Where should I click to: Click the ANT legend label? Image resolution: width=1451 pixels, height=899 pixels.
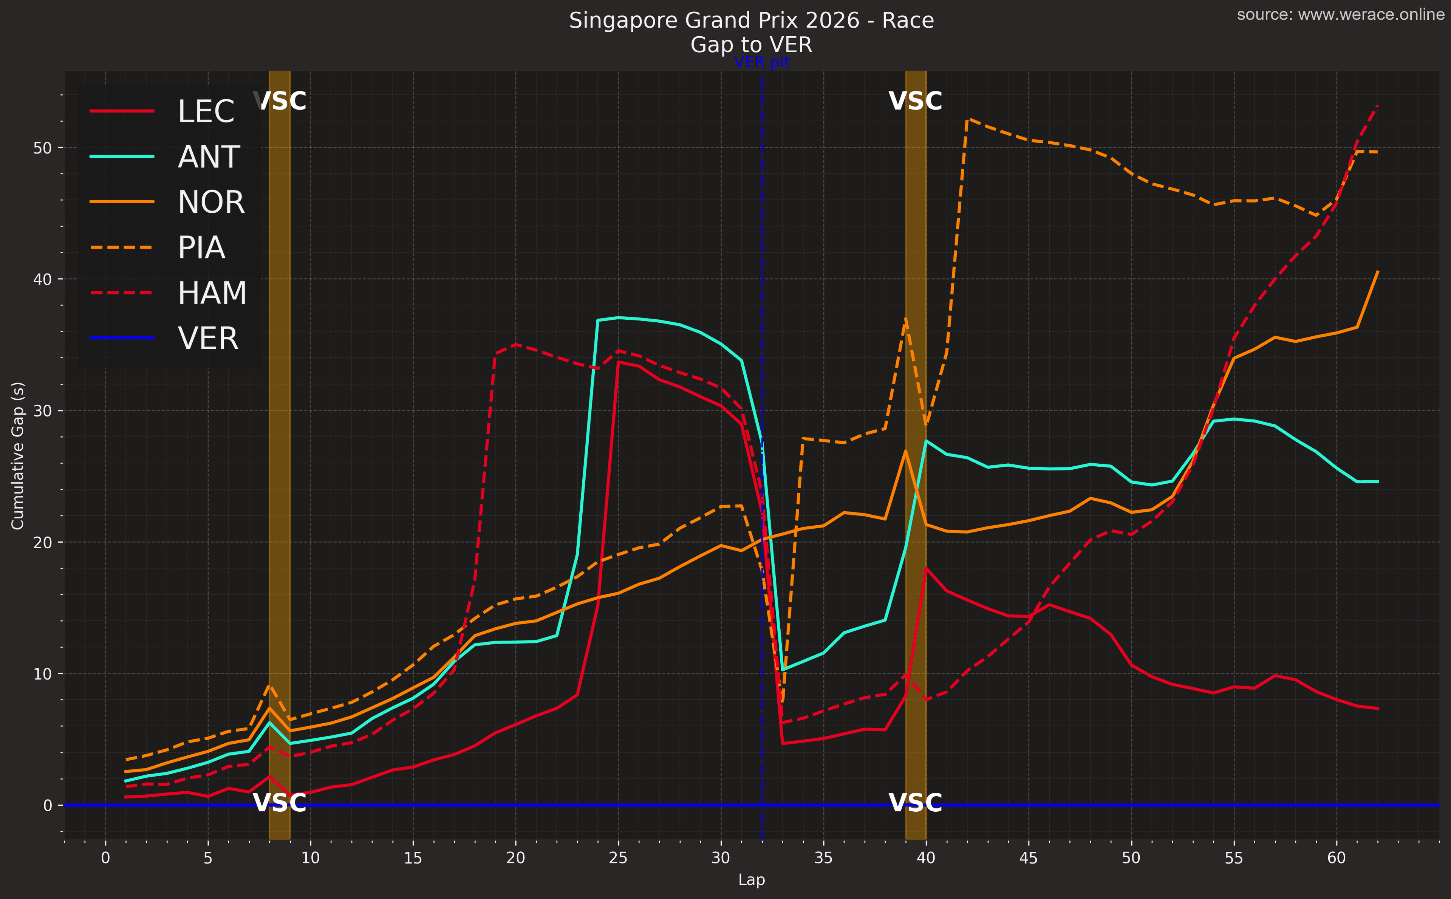tap(209, 157)
